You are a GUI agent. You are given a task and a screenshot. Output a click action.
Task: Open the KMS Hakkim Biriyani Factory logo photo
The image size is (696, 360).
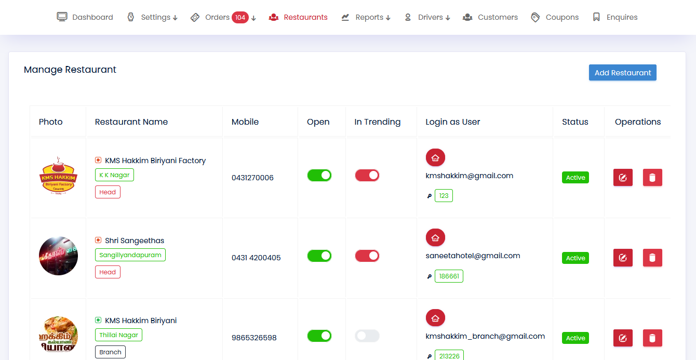(59, 176)
